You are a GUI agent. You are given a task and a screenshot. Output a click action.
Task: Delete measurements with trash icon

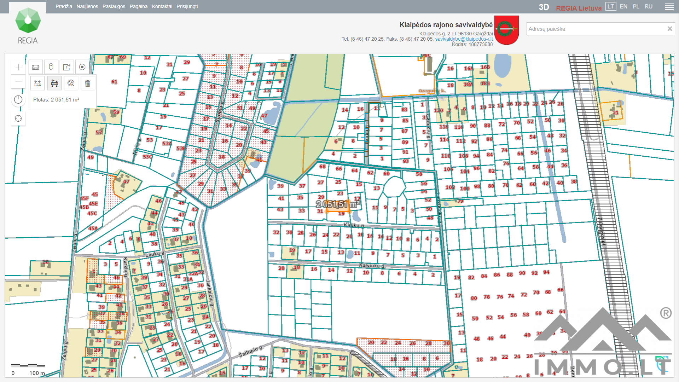click(88, 83)
